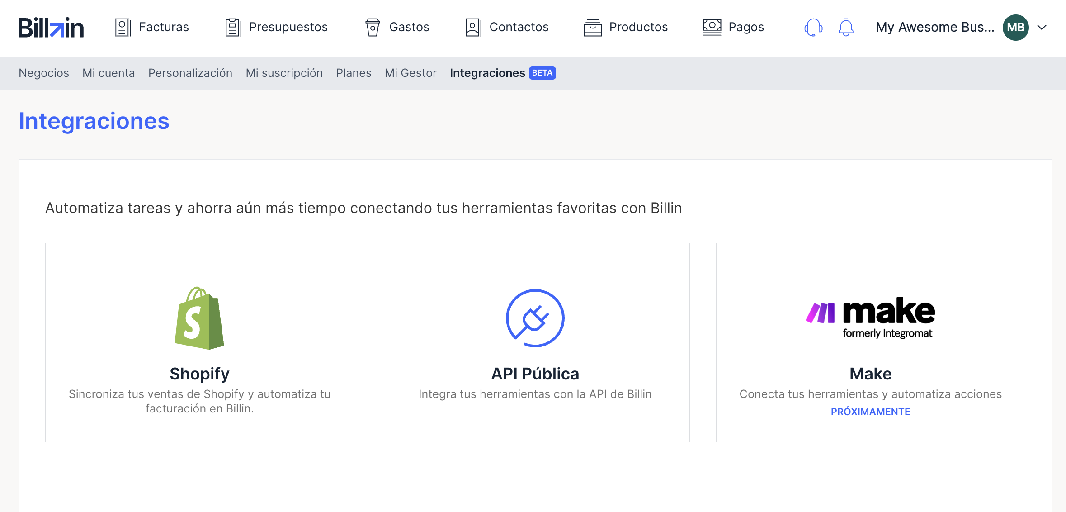Click the Shopify bag logo

pos(199,318)
